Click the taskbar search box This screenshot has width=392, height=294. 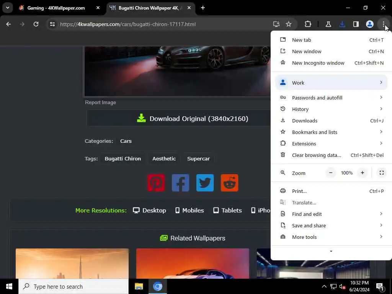point(73,286)
